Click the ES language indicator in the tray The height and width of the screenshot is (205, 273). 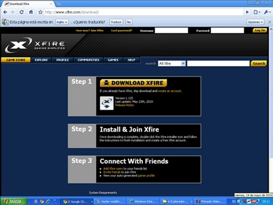coord(234,202)
